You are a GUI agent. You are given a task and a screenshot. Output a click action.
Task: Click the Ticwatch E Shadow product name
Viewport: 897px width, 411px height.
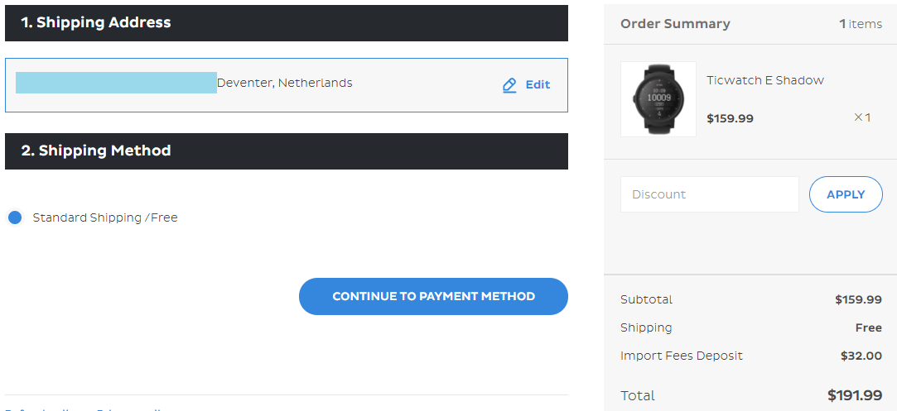[764, 80]
